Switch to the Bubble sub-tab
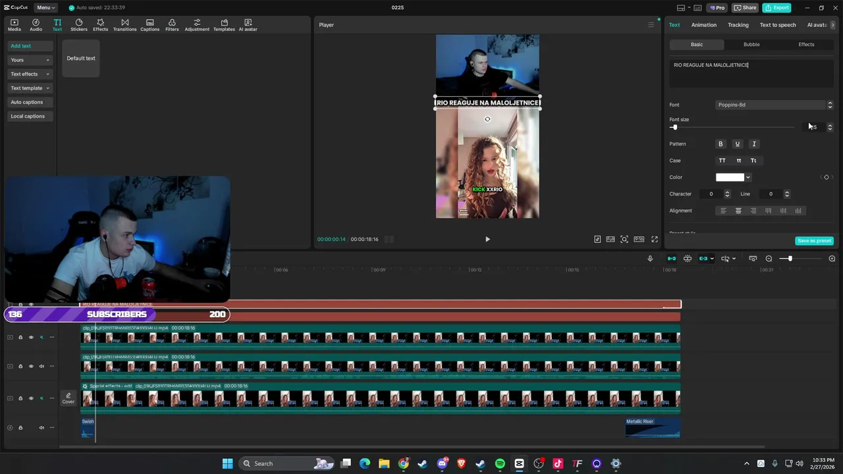Viewport: 843px width, 474px height. click(x=751, y=44)
